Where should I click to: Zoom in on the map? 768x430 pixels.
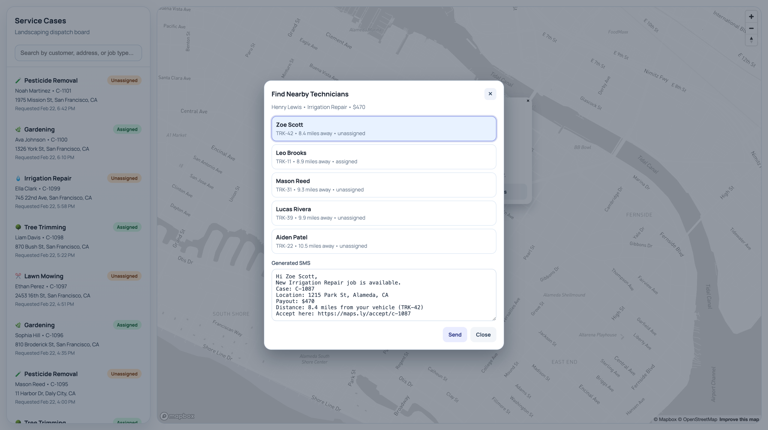pyautogui.click(x=751, y=17)
